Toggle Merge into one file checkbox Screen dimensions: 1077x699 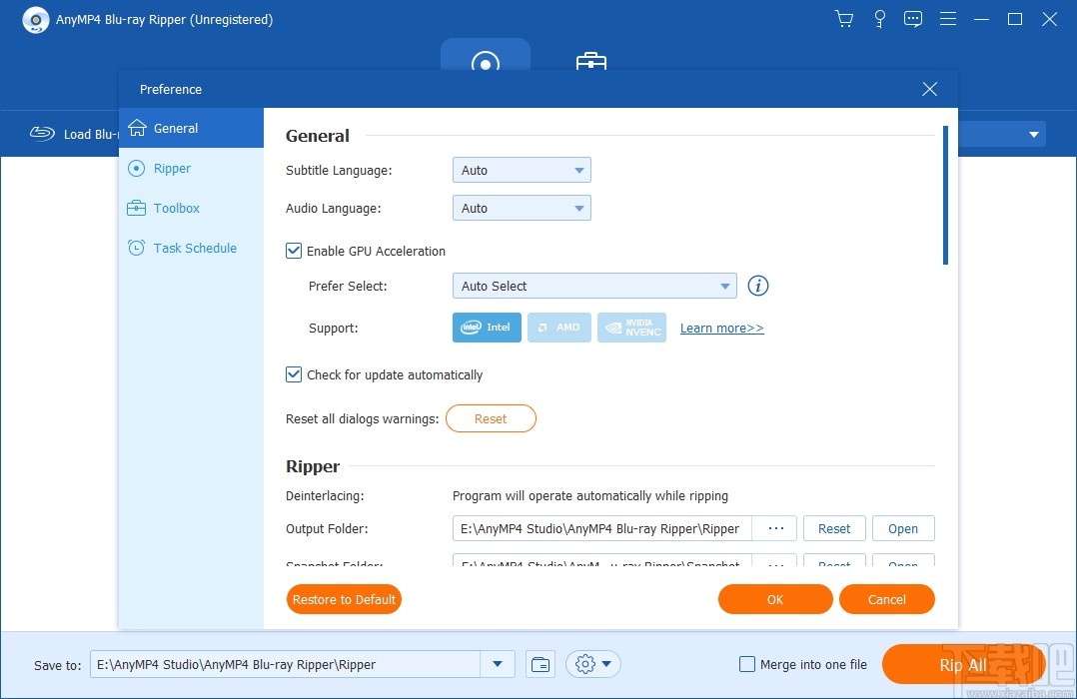(746, 664)
